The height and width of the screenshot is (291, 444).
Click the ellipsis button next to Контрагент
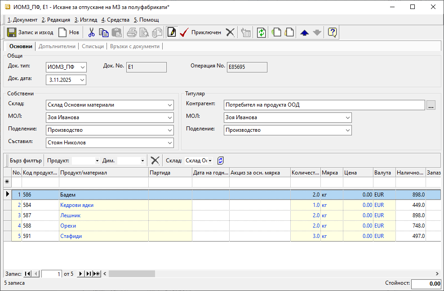pos(431,105)
